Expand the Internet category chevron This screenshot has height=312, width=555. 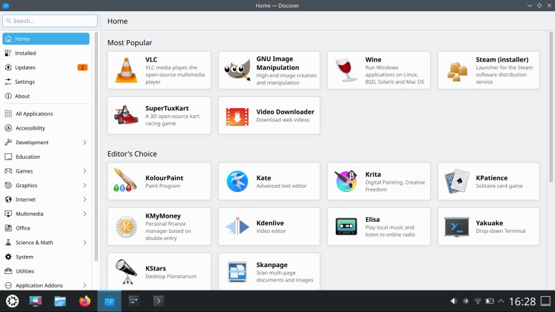click(85, 200)
